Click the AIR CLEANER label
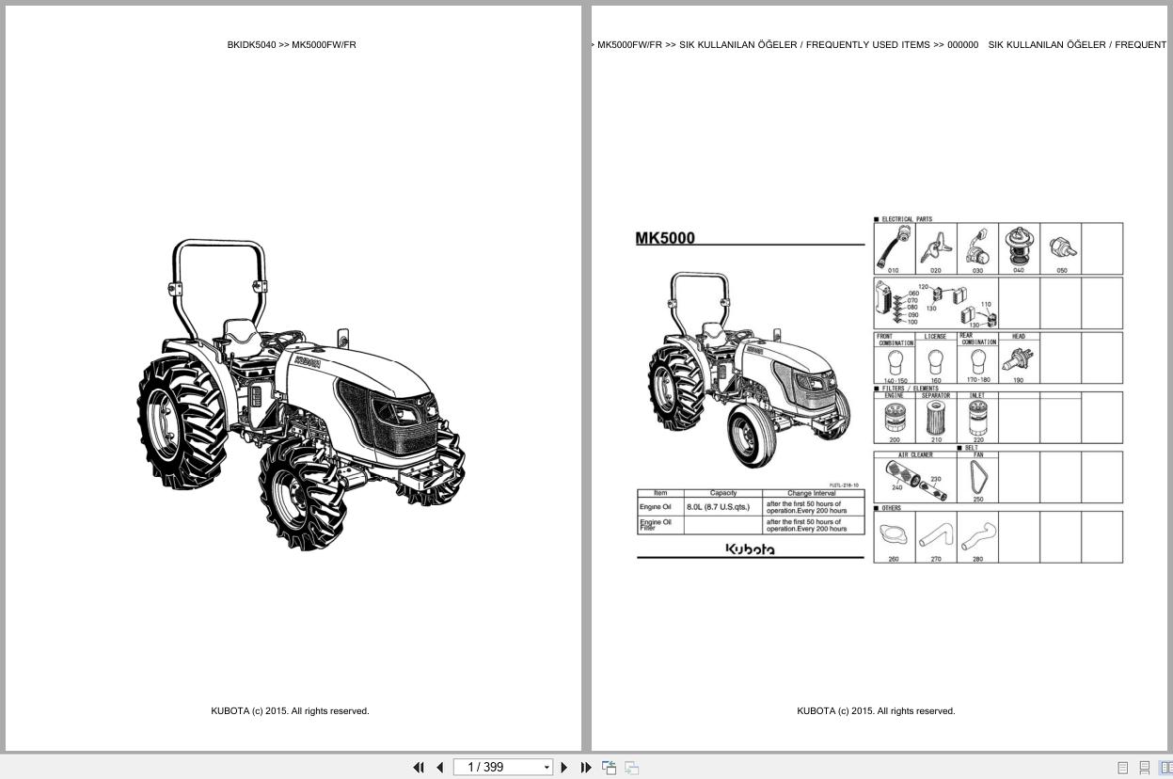Image resolution: width=1173 pixels, height=779 pixels. [x=915, y=455]
